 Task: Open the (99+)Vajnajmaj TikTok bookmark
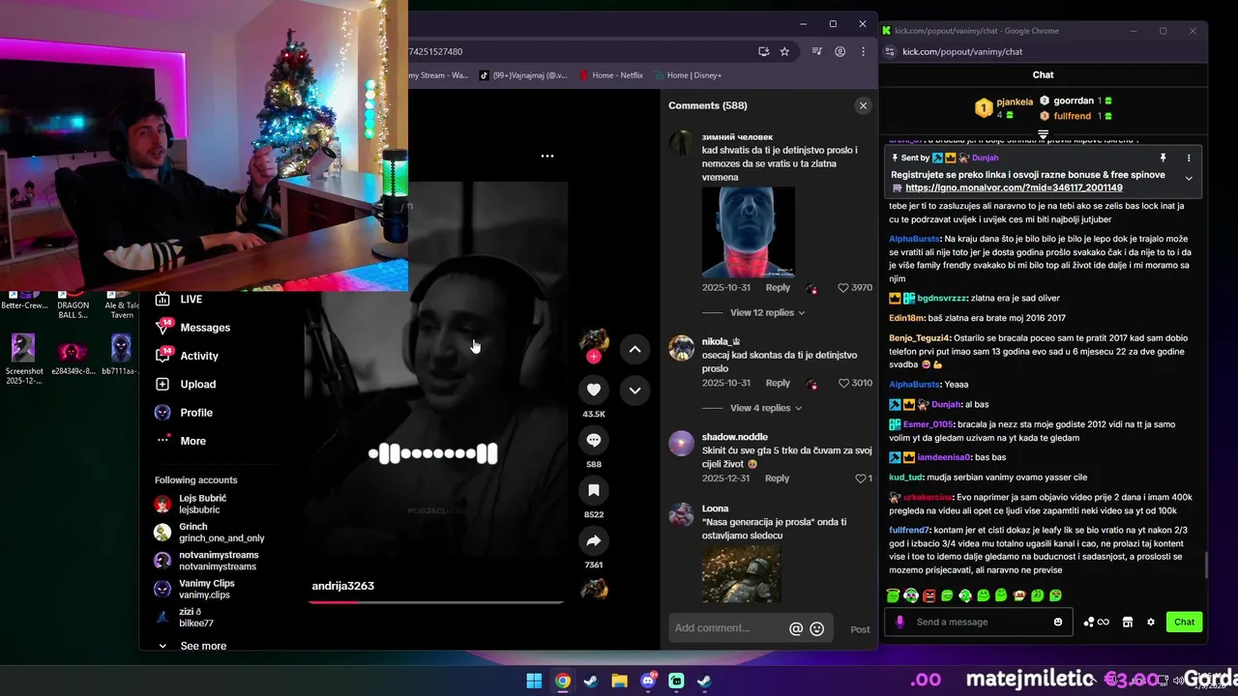523,75
